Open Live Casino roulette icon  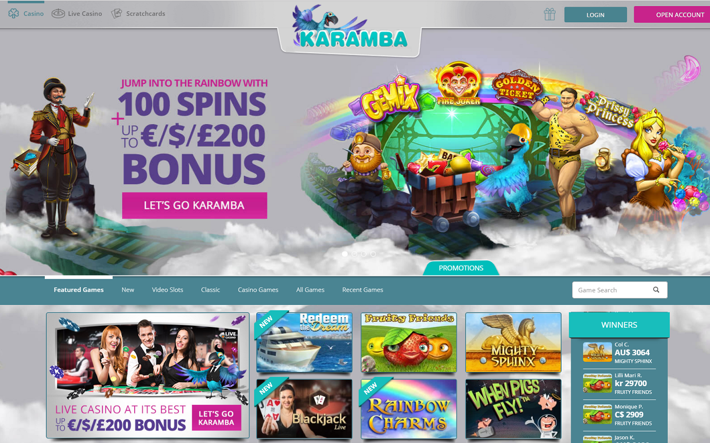point(58,14)
